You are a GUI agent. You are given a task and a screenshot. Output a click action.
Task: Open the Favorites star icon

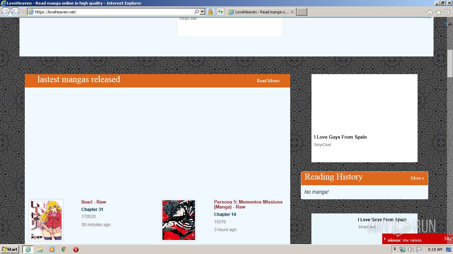click(x=438, y=12)
